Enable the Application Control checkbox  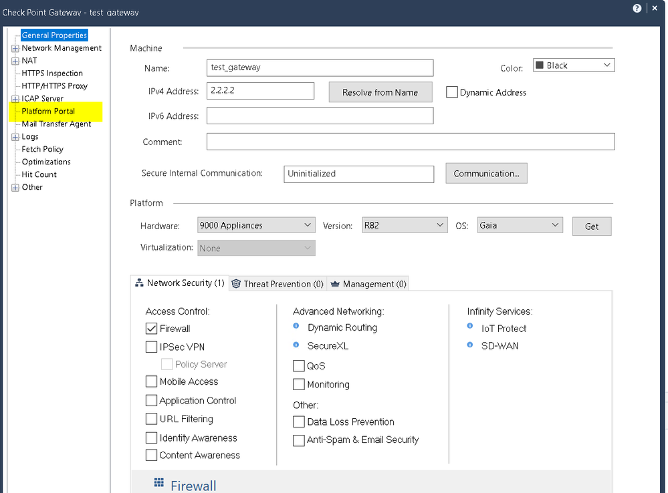tap(151, 401)
